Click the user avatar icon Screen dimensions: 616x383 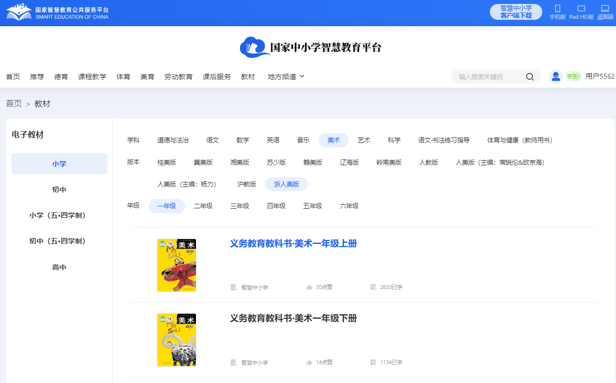[x=556, y=76]
